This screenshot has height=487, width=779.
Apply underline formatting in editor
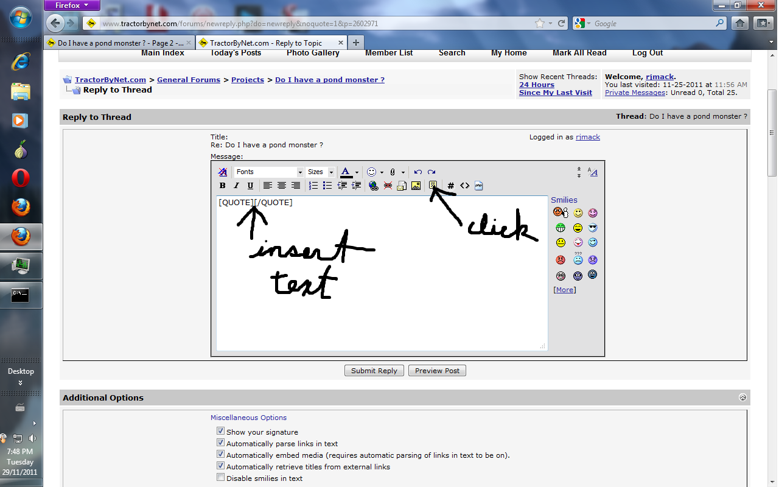pos(250,186)
